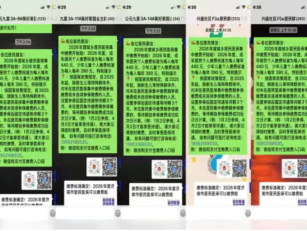The width and height of the screenshot is (307, 231).
Task: Tap the mini-program code in the 3A-9# chat
Action: pos(29,181)
